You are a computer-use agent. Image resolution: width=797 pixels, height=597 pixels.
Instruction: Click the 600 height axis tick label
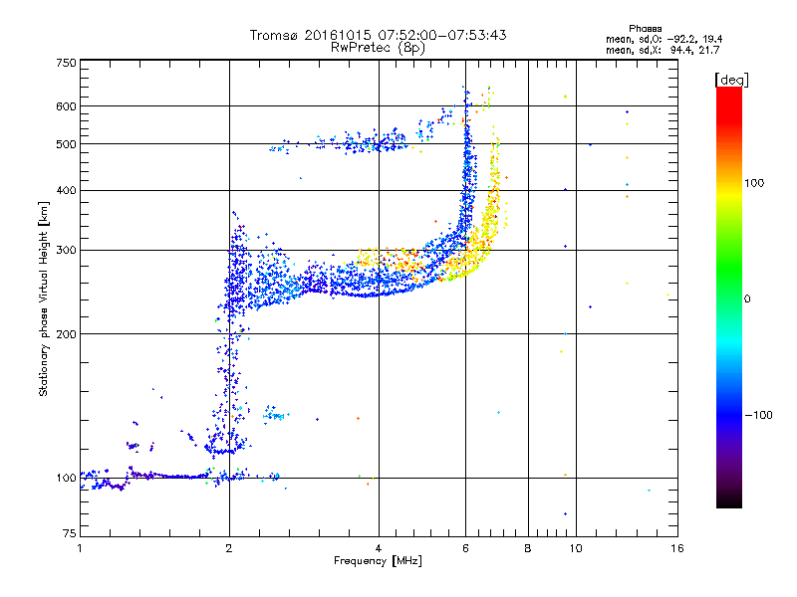tap(66, 106)
